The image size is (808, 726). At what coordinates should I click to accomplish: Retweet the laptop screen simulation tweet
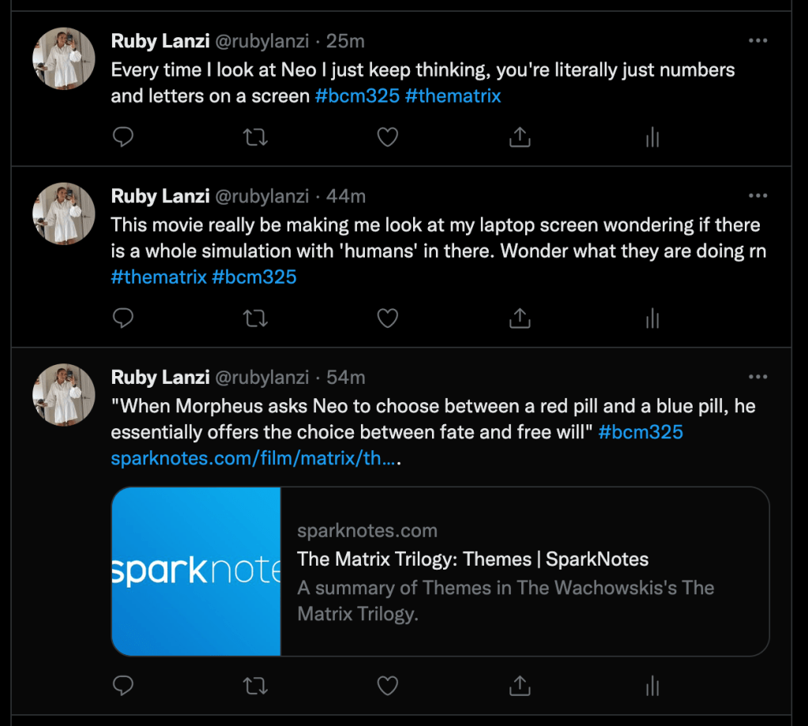[255, 318]
